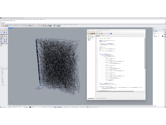This screenshot has height=125, width=166.
Task: Click the Open folder icon in Python Editor toolbar
Action: pos(89,34)
